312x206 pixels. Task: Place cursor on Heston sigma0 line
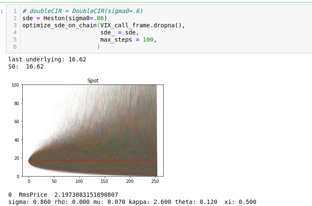tap(65, 18)
